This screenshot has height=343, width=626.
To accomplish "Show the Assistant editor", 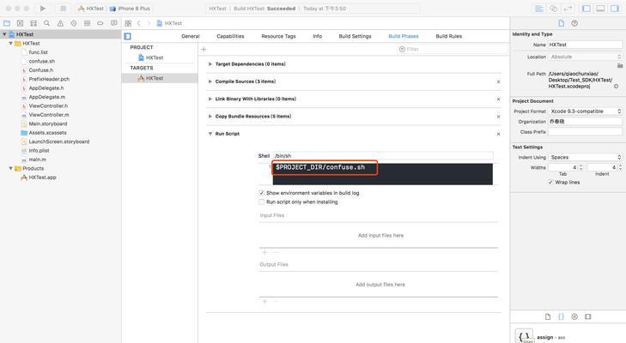I will 553,9.
